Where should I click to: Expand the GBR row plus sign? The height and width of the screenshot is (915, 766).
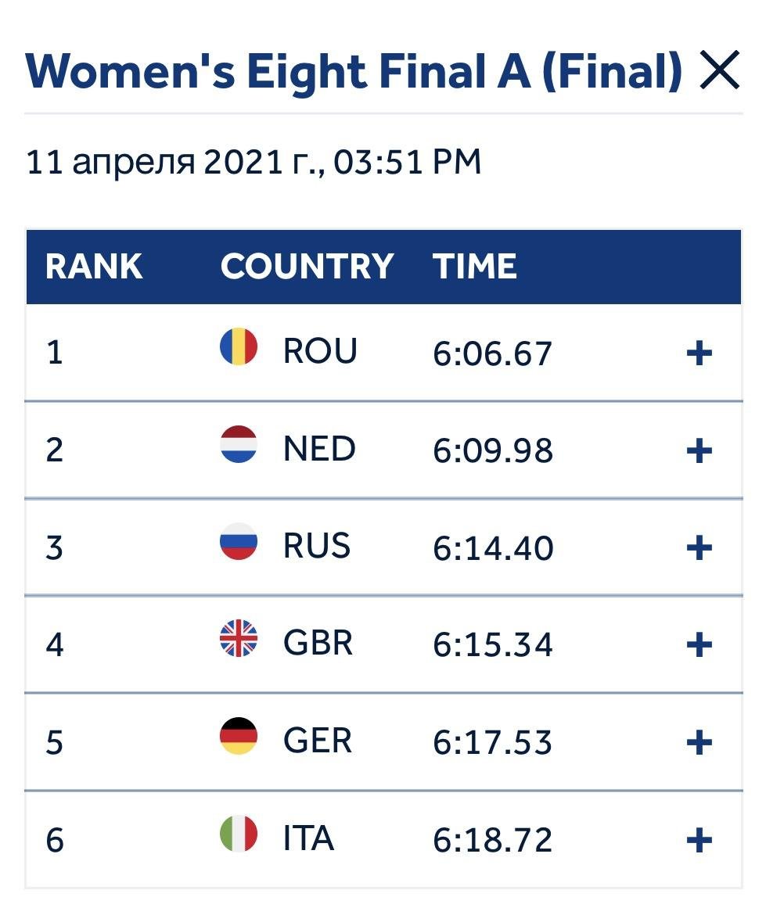[x=699, y=645]
